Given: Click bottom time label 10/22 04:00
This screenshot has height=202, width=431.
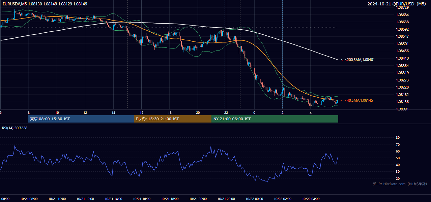Looking at the screenshot, I should click(x=311, y=199).
